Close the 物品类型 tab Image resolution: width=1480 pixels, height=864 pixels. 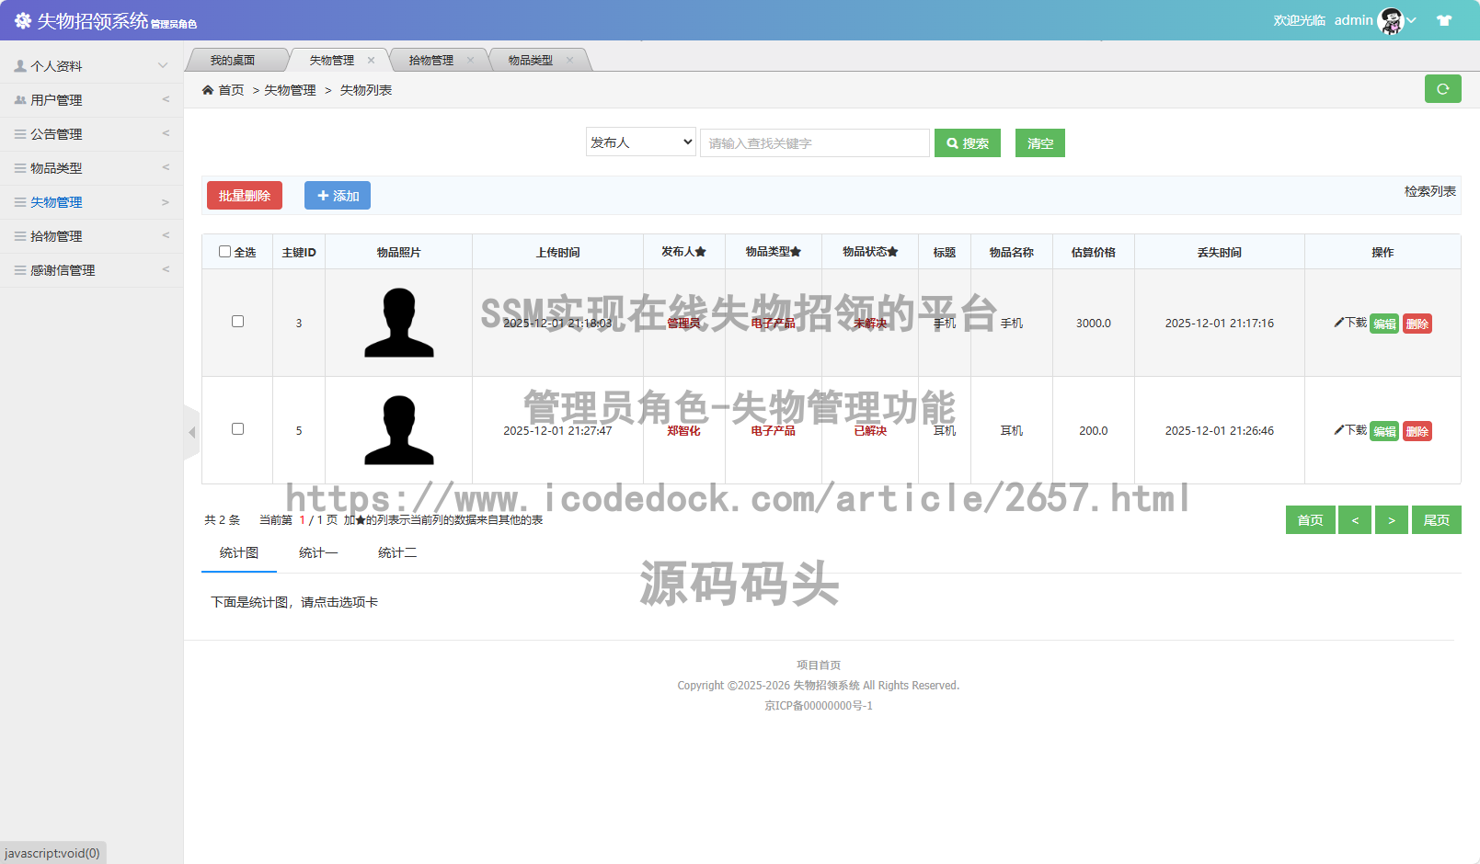pyautogui.click(x=570, y=61)
